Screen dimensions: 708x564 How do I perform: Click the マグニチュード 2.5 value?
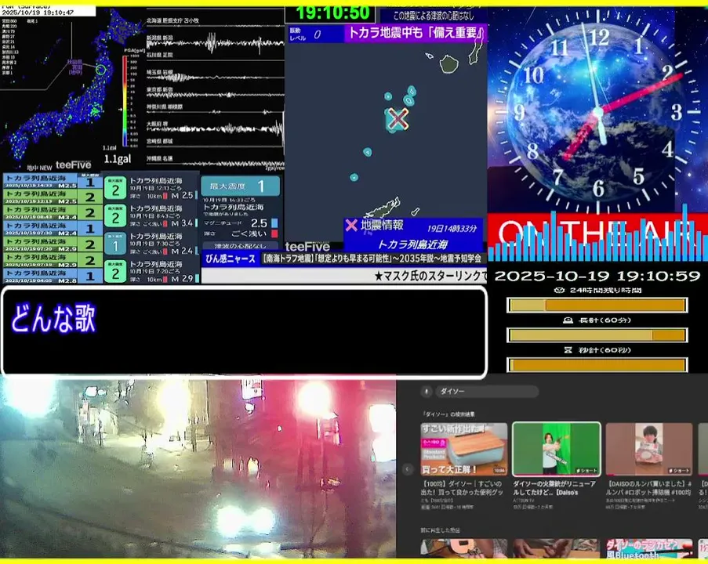click(260, 223)
